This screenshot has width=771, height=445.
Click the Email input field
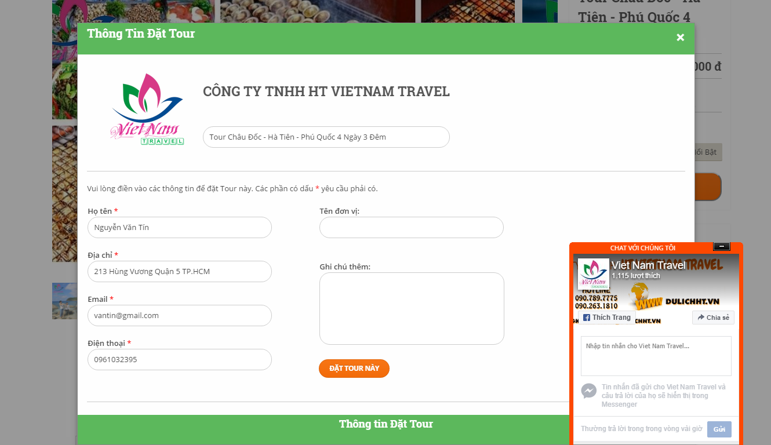(x=180, y=316)
